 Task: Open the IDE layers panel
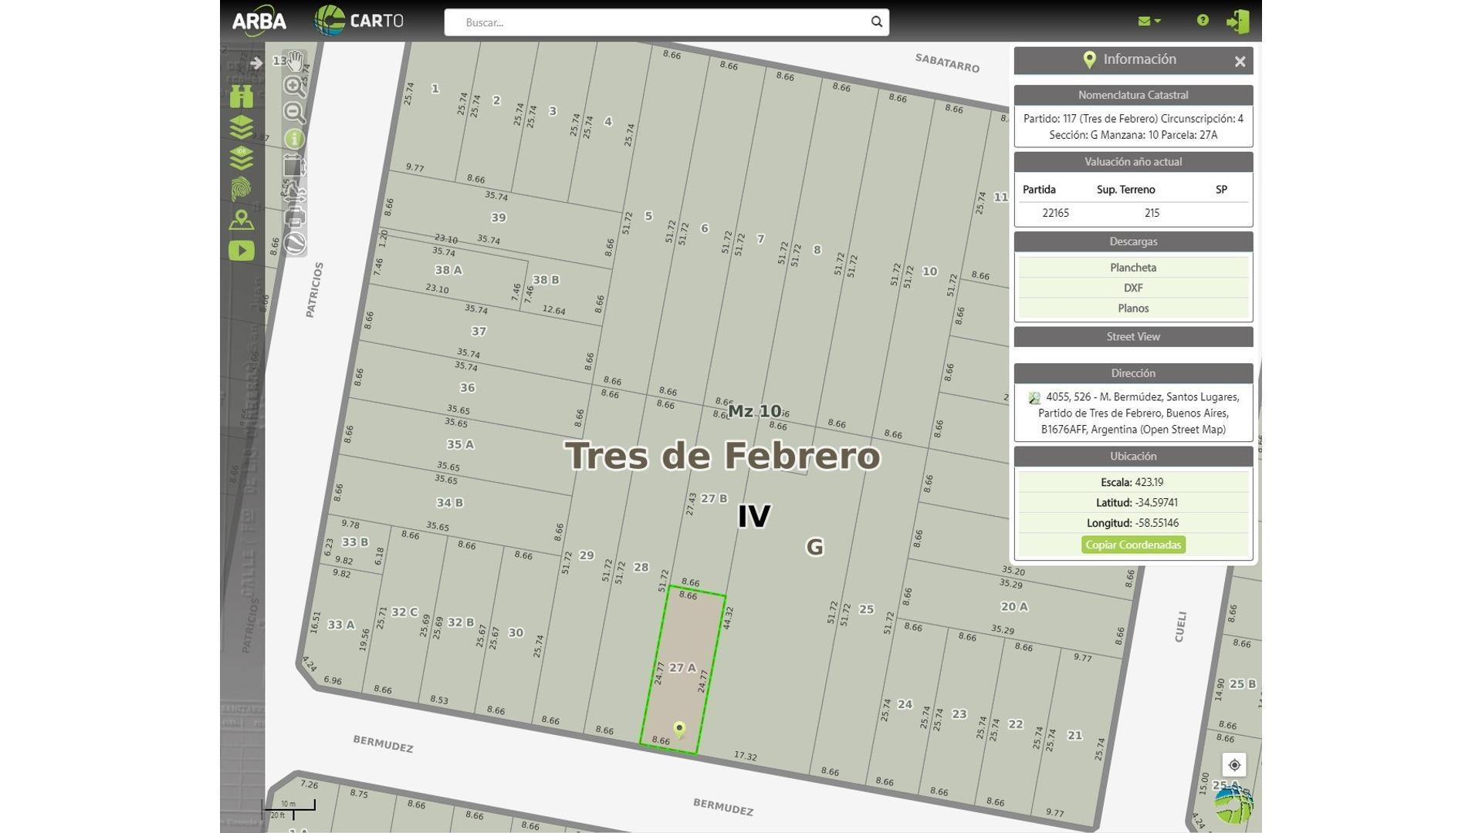[x=242, y=157]
